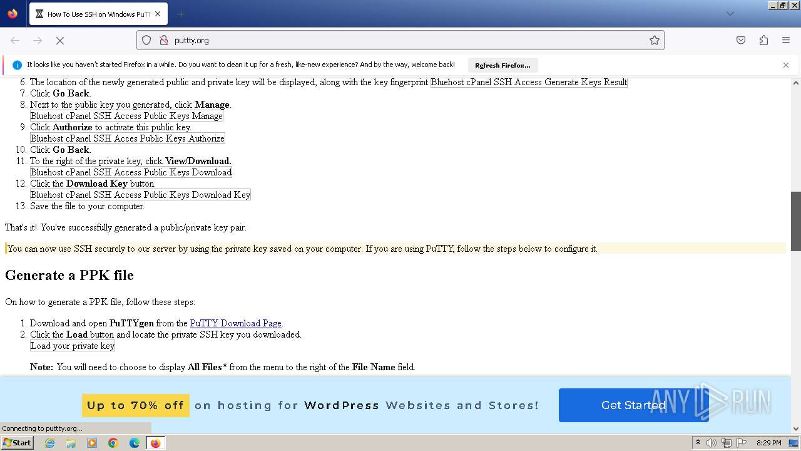Open Windows Media Player from taskbar

click(x=92, y=443)
